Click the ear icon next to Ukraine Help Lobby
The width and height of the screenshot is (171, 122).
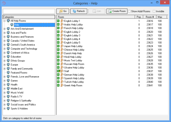coord(62,67)
